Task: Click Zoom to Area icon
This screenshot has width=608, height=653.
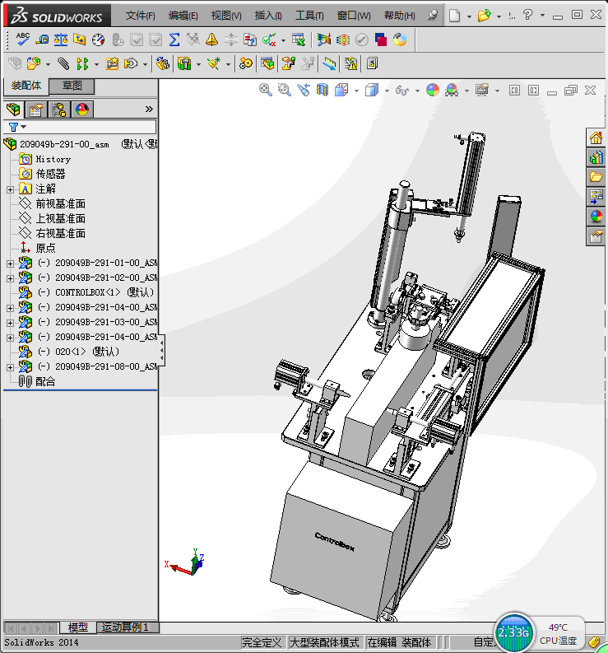Action: [x=284, y=90]
